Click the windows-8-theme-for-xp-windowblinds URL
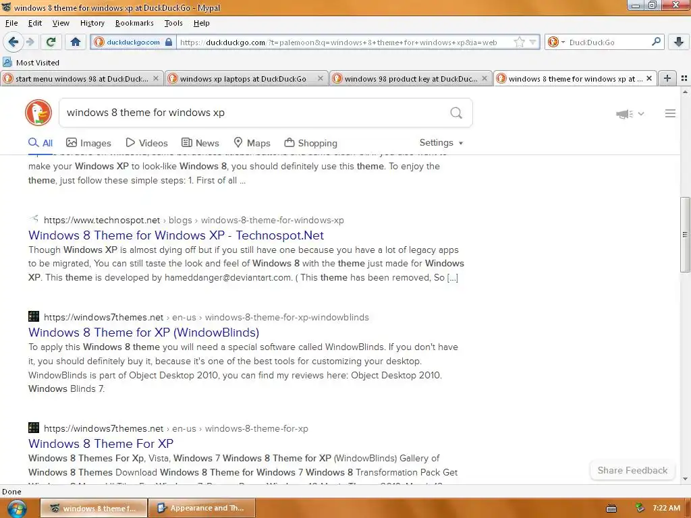 coord(206,317)
